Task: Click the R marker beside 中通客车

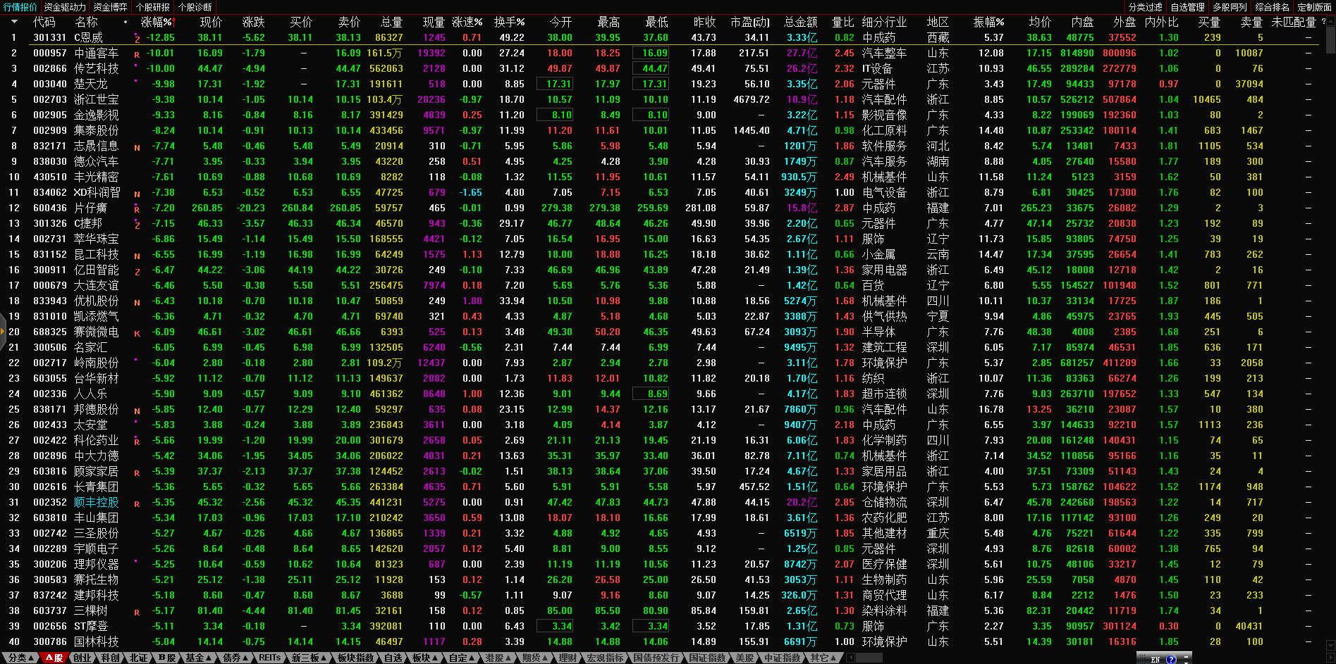Action: [x=137, y=54]
